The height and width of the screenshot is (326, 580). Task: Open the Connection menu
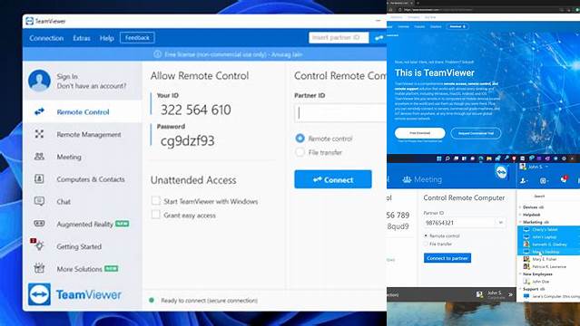click(46, 38)
